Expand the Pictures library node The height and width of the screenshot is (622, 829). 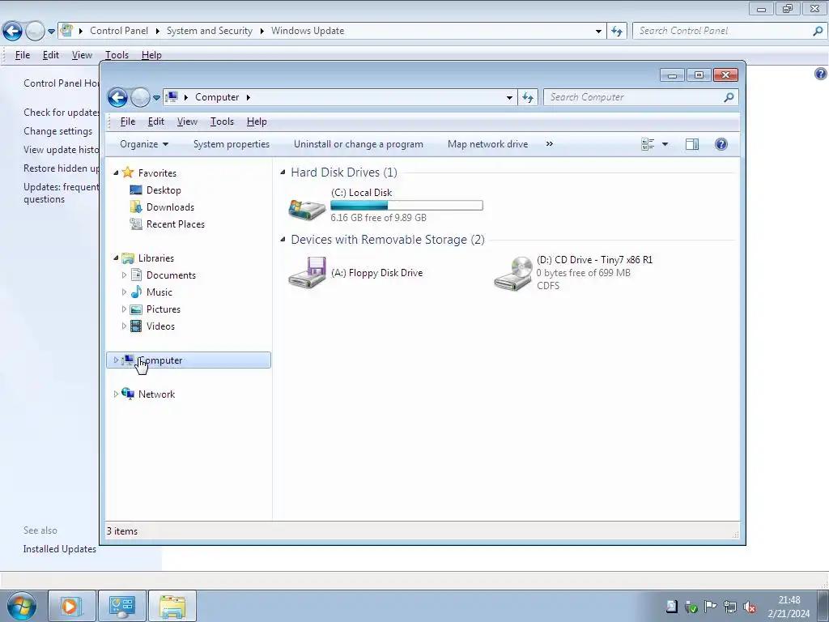coord(124,309)
